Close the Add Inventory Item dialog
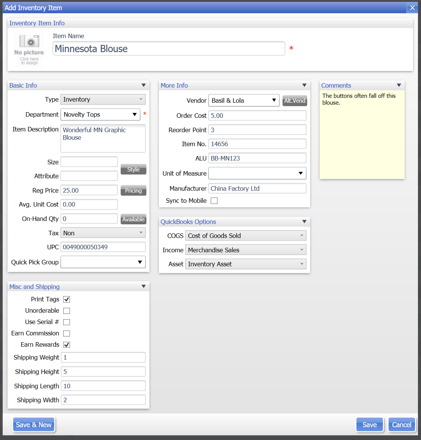Viewport: 421px width, 440px height. point(412,8)
